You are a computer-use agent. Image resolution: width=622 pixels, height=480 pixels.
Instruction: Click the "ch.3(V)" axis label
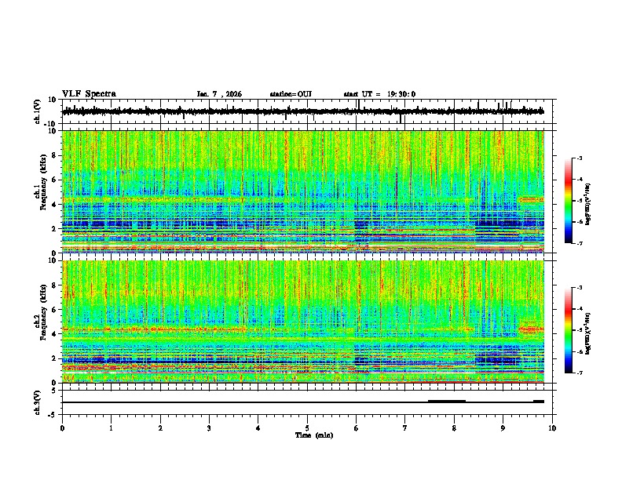coord(38,402)
